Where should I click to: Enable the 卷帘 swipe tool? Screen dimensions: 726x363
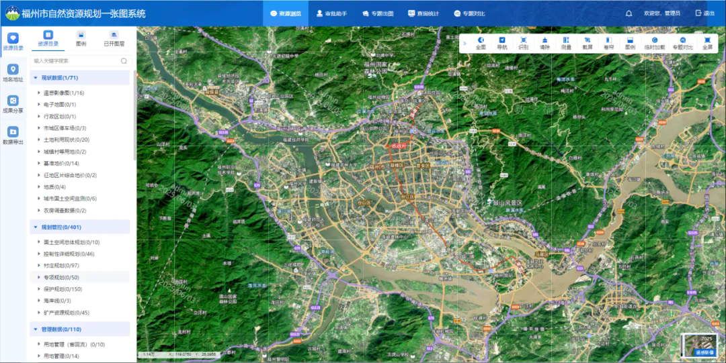coord(608,43)
